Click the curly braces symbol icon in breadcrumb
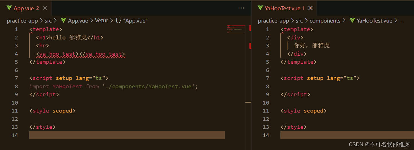The image size is (414, 150). point(118,21)
